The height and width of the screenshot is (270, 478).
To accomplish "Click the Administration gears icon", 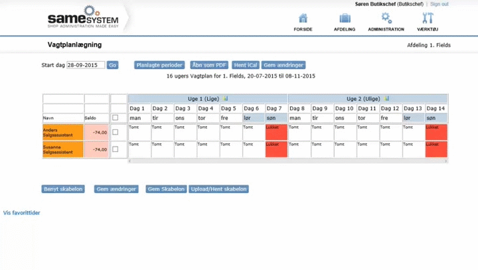I will (386, 19).
